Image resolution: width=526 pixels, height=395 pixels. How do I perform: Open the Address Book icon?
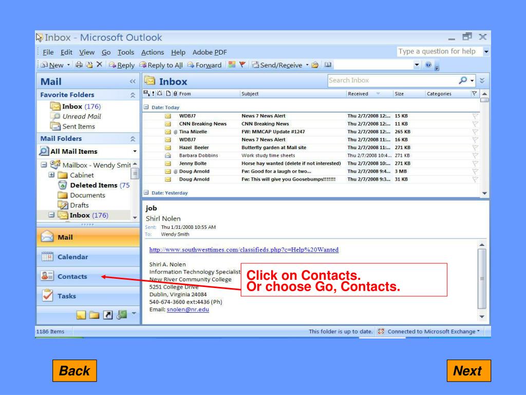[x=328, y=65]
